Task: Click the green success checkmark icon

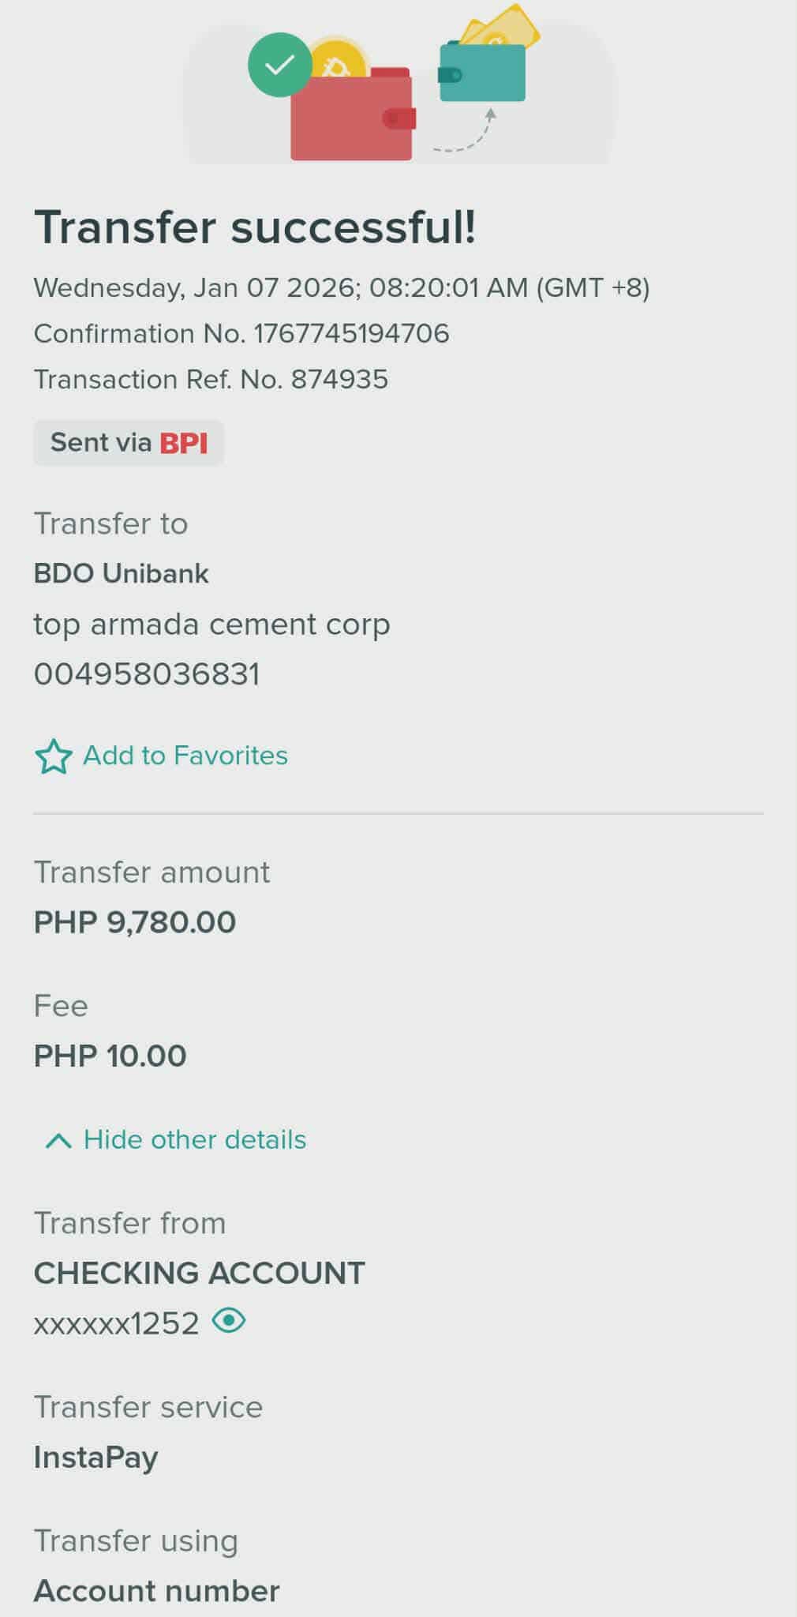Action: 280,65
